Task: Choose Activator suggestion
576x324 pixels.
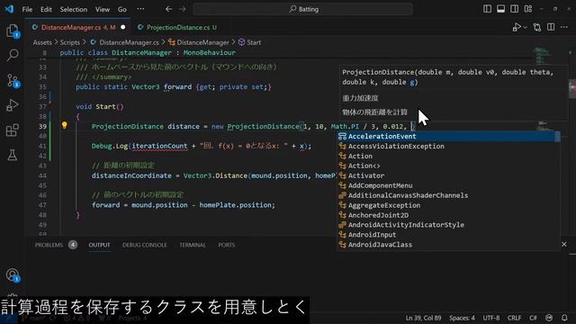Action: point(446,175)
